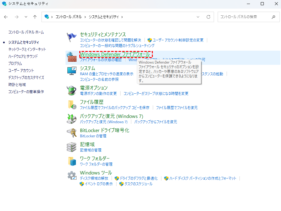The image size is (281, 211).
Task: Click the Power Options battery icon
Action: click(72, 90)
